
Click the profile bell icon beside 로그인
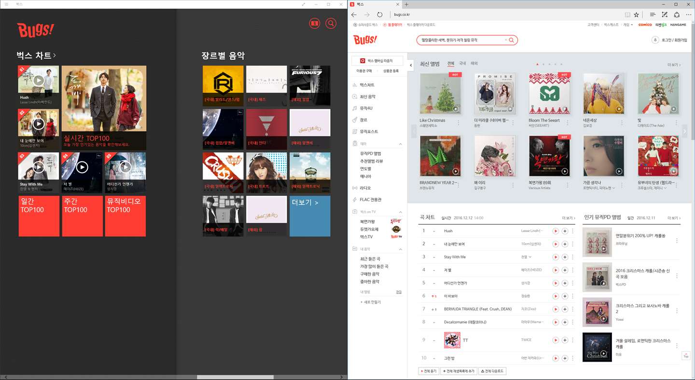click(x=655, y=40)
